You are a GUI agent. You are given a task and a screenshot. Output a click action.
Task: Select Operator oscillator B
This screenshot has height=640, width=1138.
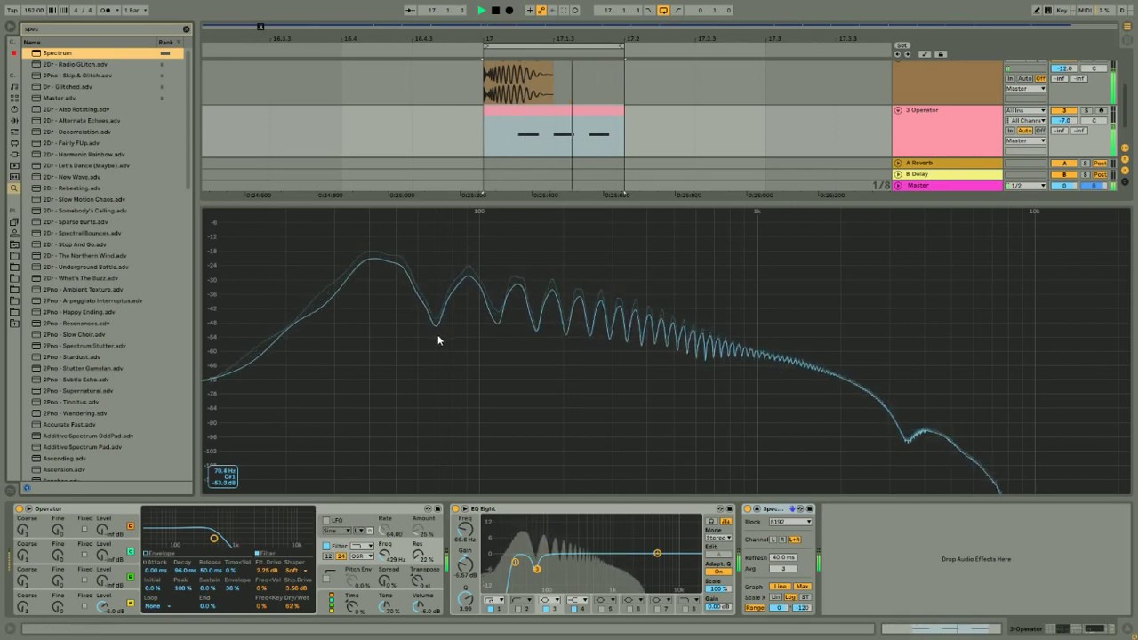coord(130,576)
